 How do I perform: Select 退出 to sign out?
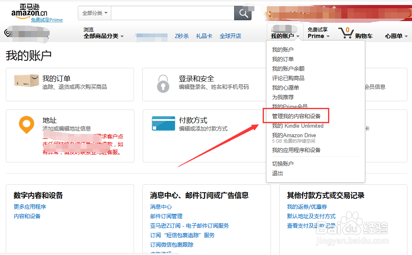(x=278, y=173)
